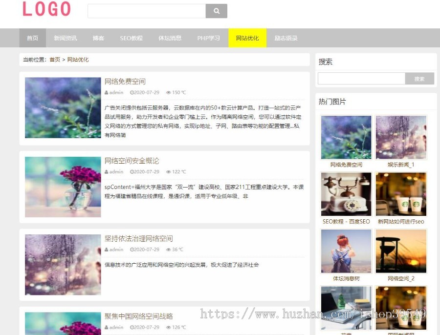This screenshot has height=335, width=440.
Task: Click the 新网站如何进行seo caption link
Action: point(401,222)
